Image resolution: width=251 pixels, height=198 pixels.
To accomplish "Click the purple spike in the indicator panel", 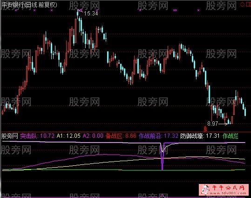I will [163, 156].
